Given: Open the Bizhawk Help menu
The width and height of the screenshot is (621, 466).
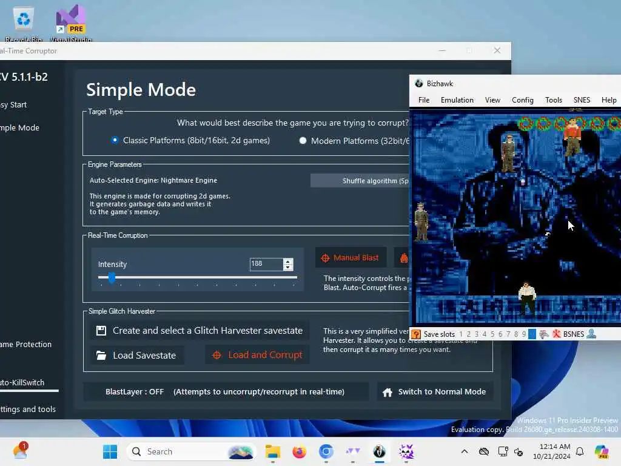Looking at the screenshot, I should [x=609, y=100].
